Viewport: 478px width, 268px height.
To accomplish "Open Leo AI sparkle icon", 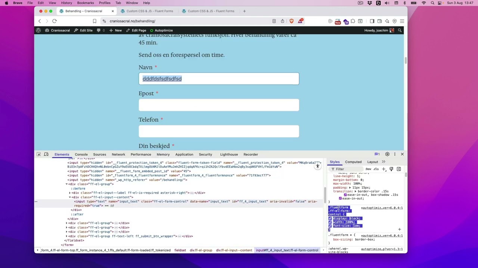I will 387,21.
